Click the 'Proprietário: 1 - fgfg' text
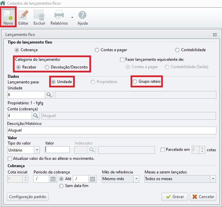 click(x=25, y=103)
